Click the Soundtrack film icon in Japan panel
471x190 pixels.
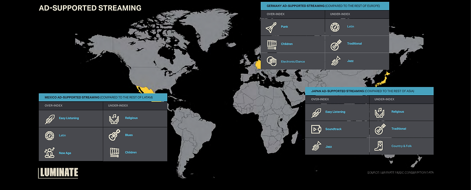pyautogui.click(x=316, y=129)
